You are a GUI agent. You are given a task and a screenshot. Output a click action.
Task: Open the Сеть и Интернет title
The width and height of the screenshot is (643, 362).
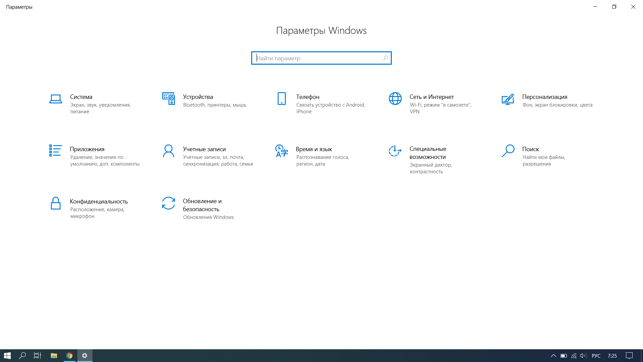click(432, 97)
